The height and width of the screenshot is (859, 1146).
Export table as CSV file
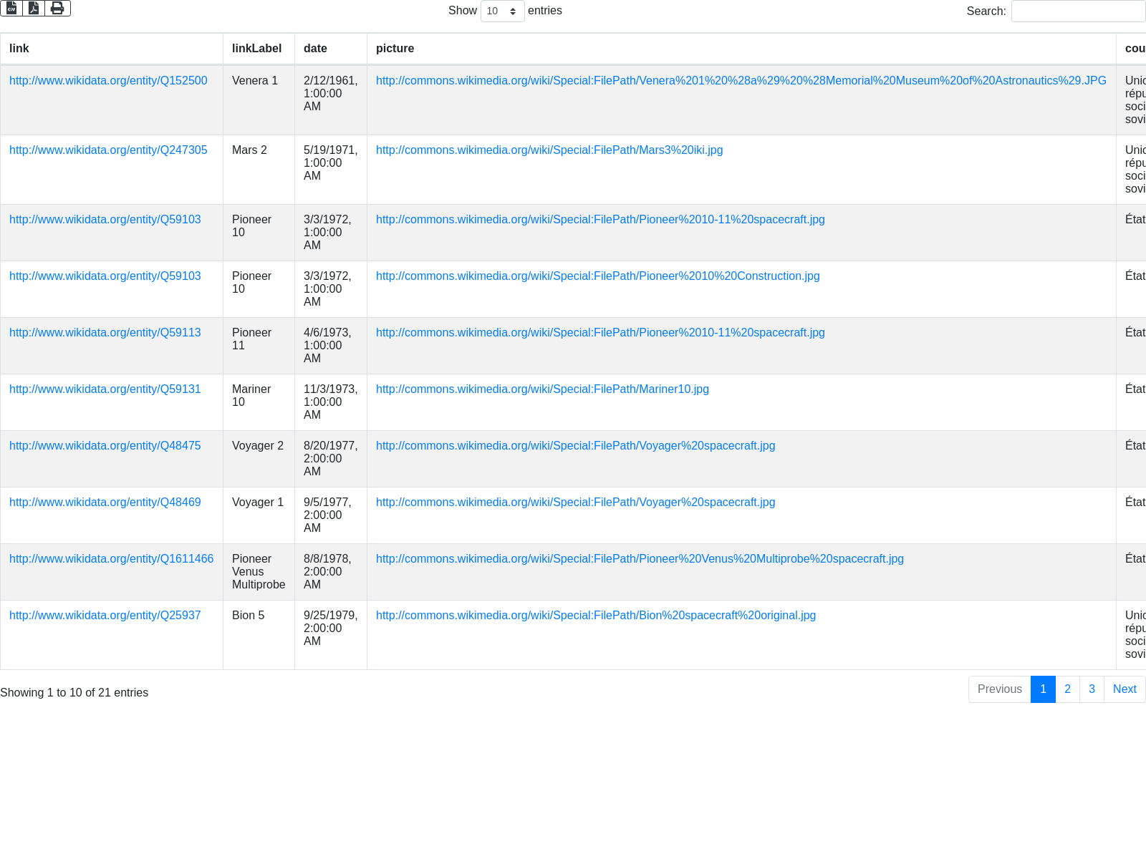pos(11,8)
